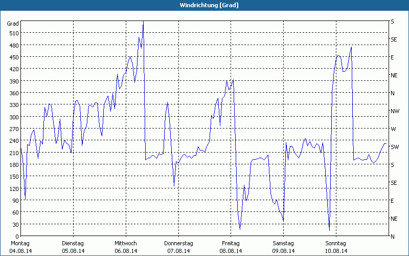Click the 420 degree axis label
Viewport: 409px width, 256px height.
click(14, 69)
